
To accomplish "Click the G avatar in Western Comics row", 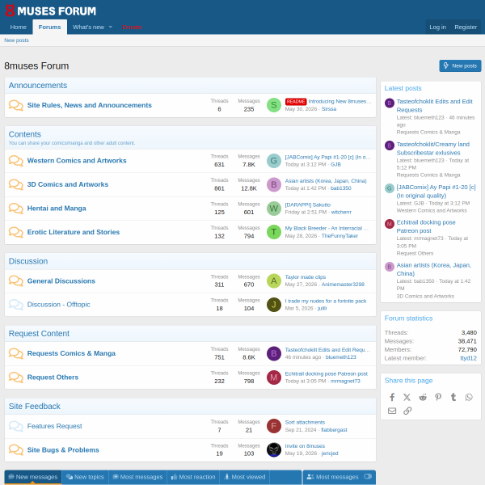I will tap(274, 161).
